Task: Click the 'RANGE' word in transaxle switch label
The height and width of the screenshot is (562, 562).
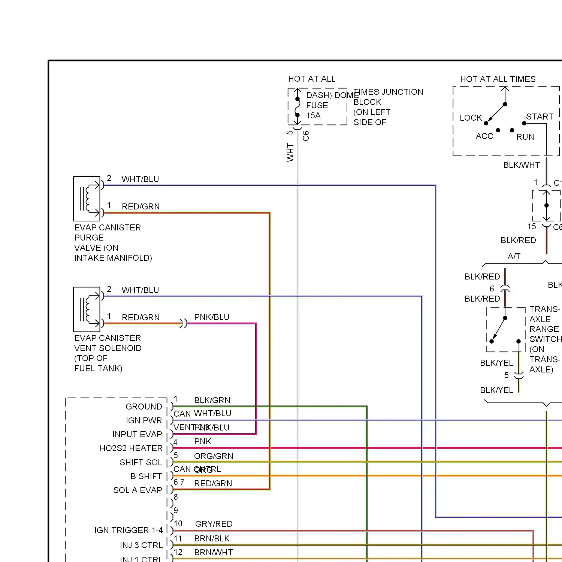Action: [544, 329]
